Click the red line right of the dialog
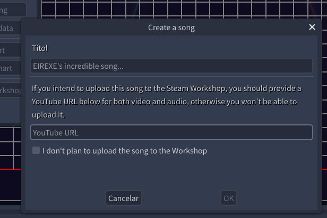The width and height of the screenshot is (327, 218). (323, 170)
